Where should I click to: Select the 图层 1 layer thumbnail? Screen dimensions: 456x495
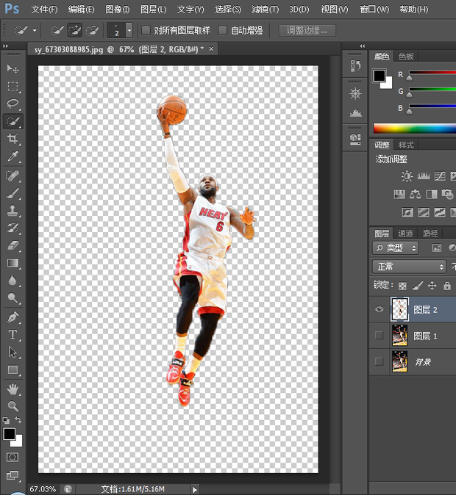[x=399, y=335]
